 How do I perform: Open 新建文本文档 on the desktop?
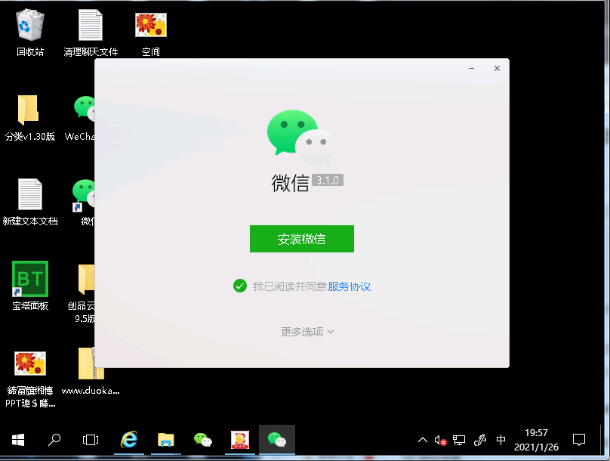pyautogui.click(x=29, y=193)
